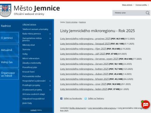Click rozbalit menu link
Screen dimensions: 151x113
click(x=36, y=110)
